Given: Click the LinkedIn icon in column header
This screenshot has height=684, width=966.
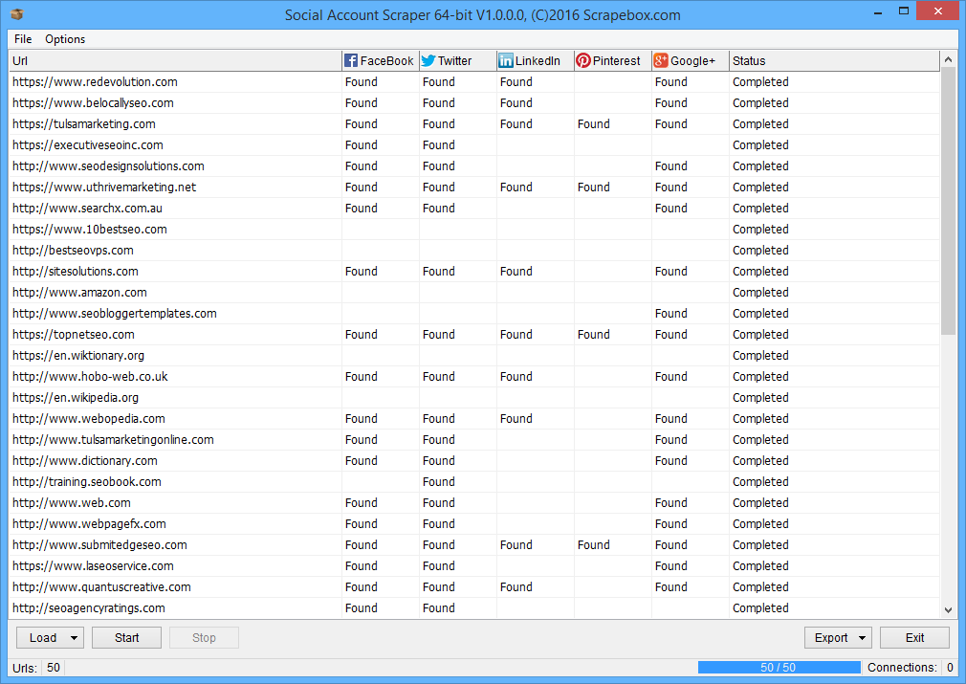Looking at the screenshot, I should 506,61.
